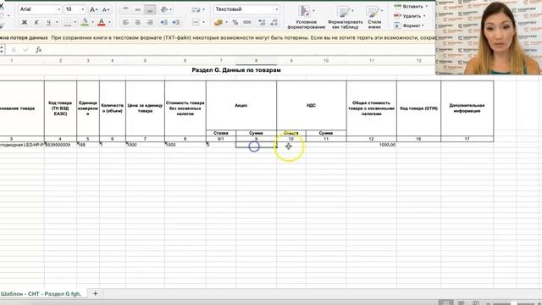The width and height of the screenshot is (542, 305).
Task: Increase decimal places
Action: pyautogui.click(x=262, y=23)
